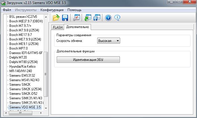Viewport: 197px width, 118px height.
Task: Open the Инструменты menu
Action: tap(26, 10)
